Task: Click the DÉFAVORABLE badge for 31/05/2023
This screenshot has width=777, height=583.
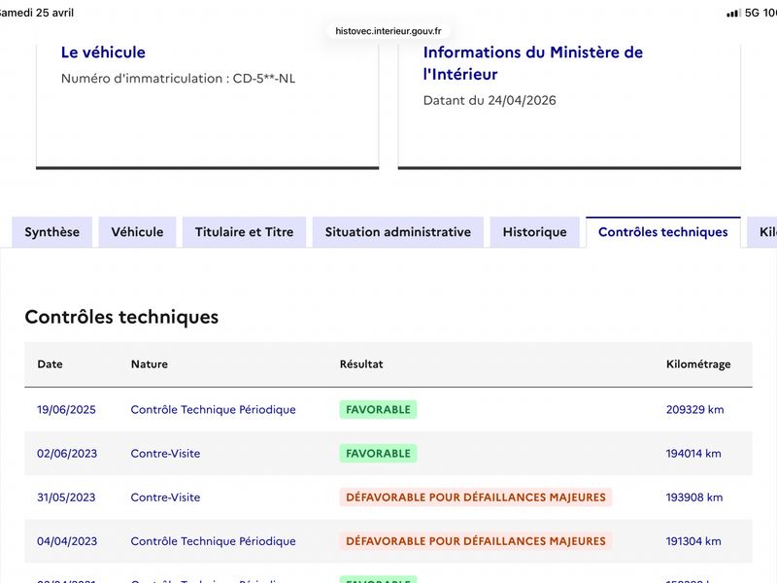Action: (x=476, y=497)
